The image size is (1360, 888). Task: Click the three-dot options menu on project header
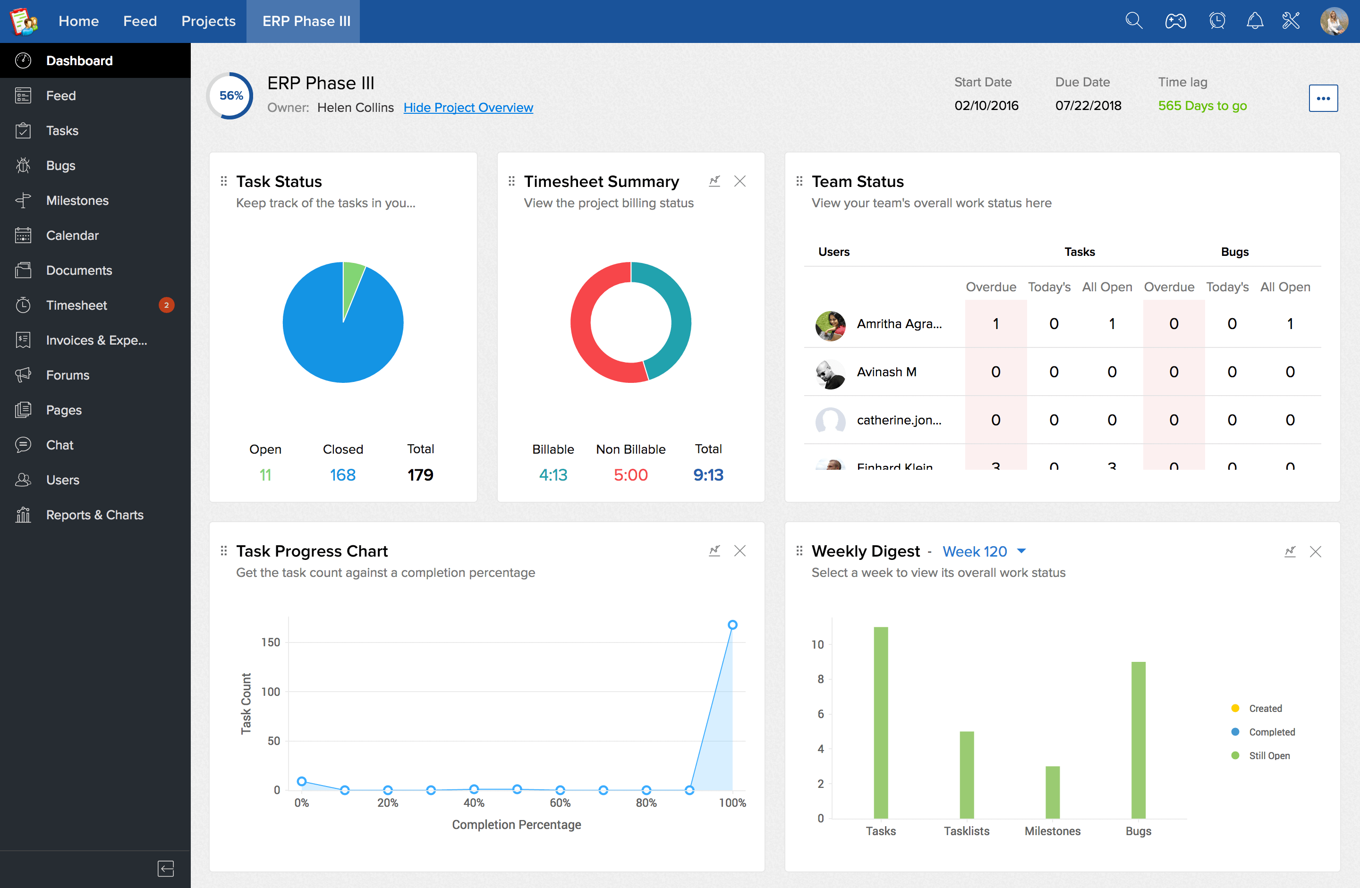click(1323, 98)
